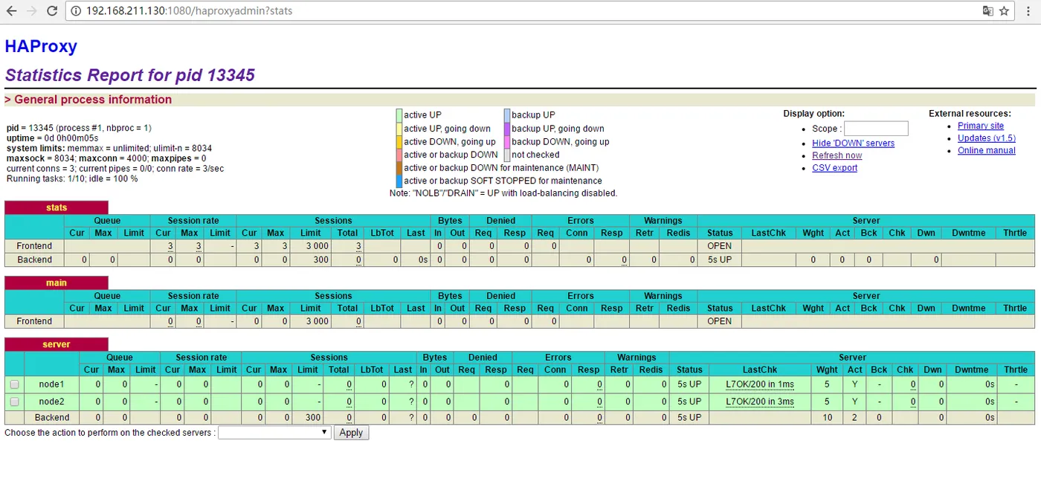Viewport: 1041px width, 490px height.
Task: Click the stats proxy title
Action: [x=57, y=207]
